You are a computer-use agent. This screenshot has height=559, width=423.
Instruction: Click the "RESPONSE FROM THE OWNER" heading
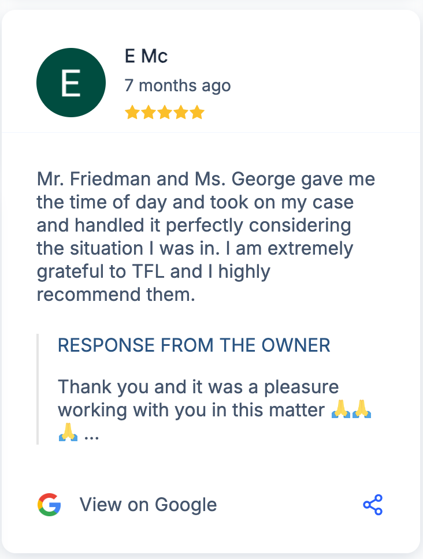pyautogui.click(x=194, y=345)
